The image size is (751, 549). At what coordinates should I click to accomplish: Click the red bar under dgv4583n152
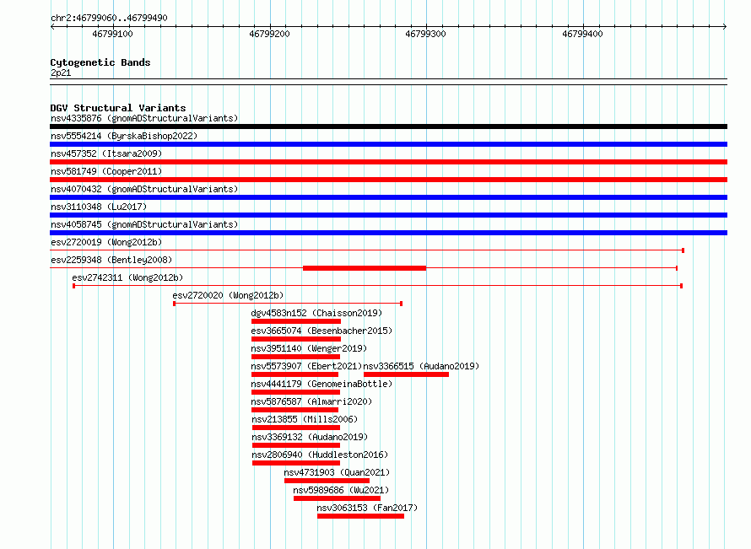point(296,321)
